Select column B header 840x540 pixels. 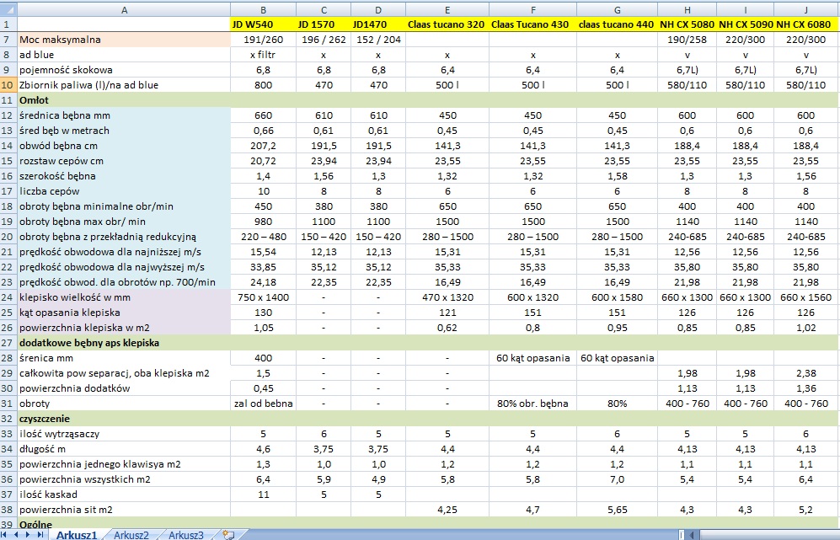pos(263,9)
